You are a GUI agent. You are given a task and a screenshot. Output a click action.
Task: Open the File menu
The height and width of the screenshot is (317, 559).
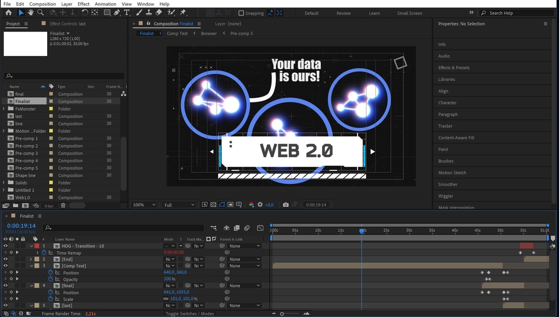pos(7,4)
